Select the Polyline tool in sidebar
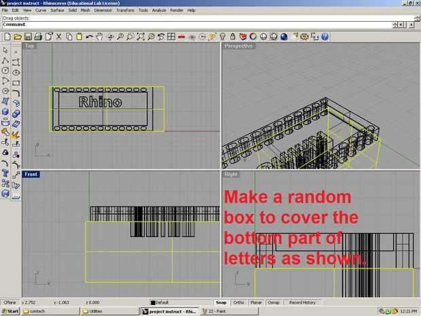 [5, 60]
